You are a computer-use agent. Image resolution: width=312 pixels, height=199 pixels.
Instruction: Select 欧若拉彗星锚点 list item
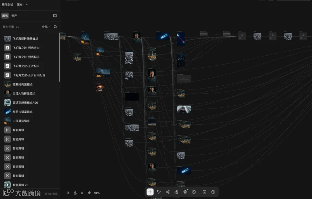coord(30,112)
